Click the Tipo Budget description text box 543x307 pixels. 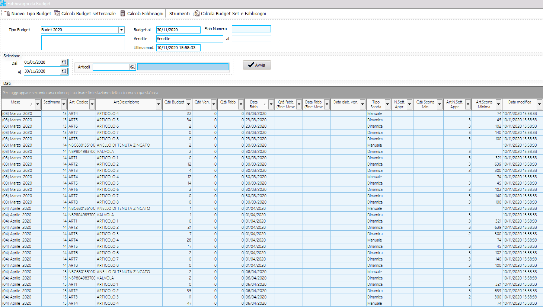point(83,43)
